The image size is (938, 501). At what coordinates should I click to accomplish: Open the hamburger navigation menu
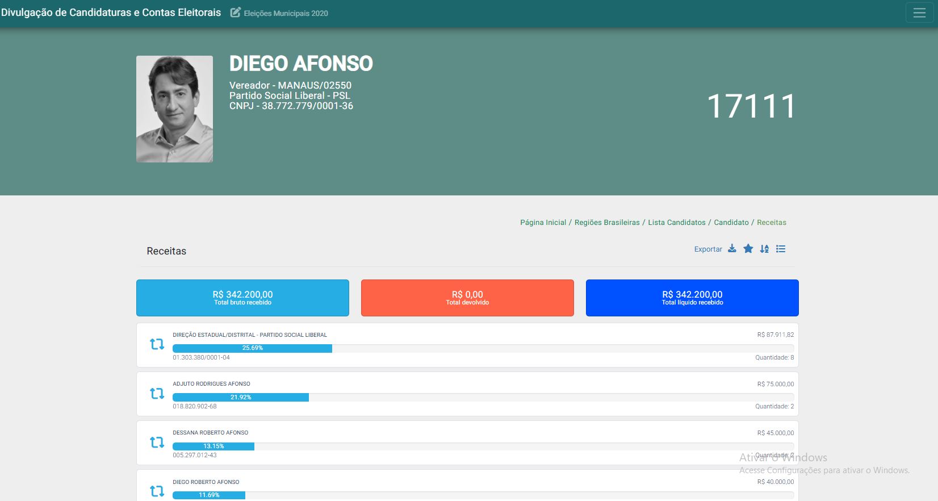tap(919, 13)
